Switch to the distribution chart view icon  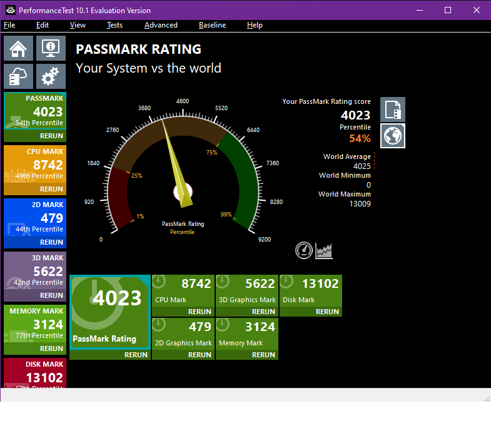pos(324,251)
